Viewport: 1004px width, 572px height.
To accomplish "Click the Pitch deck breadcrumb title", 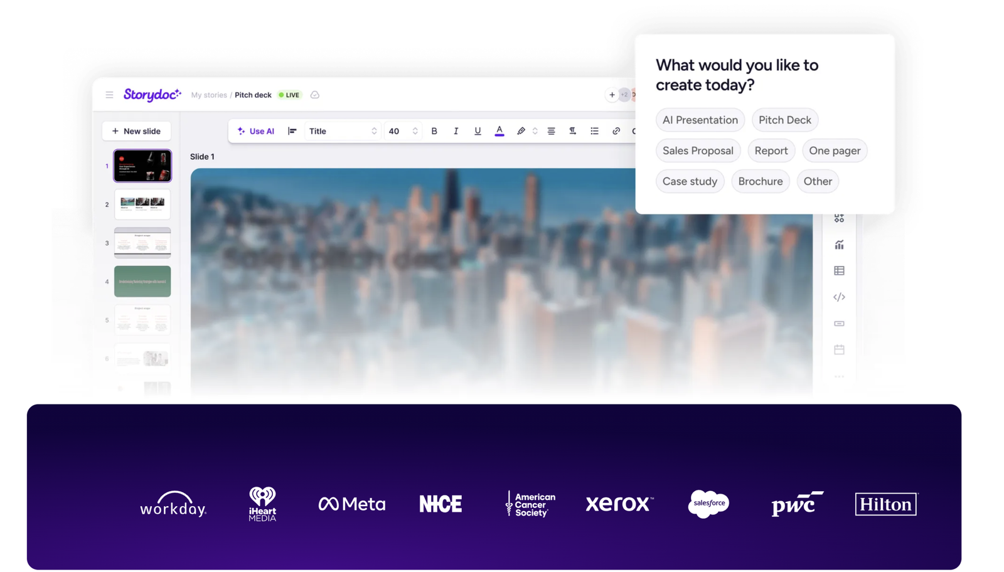I will pos(253,95).
